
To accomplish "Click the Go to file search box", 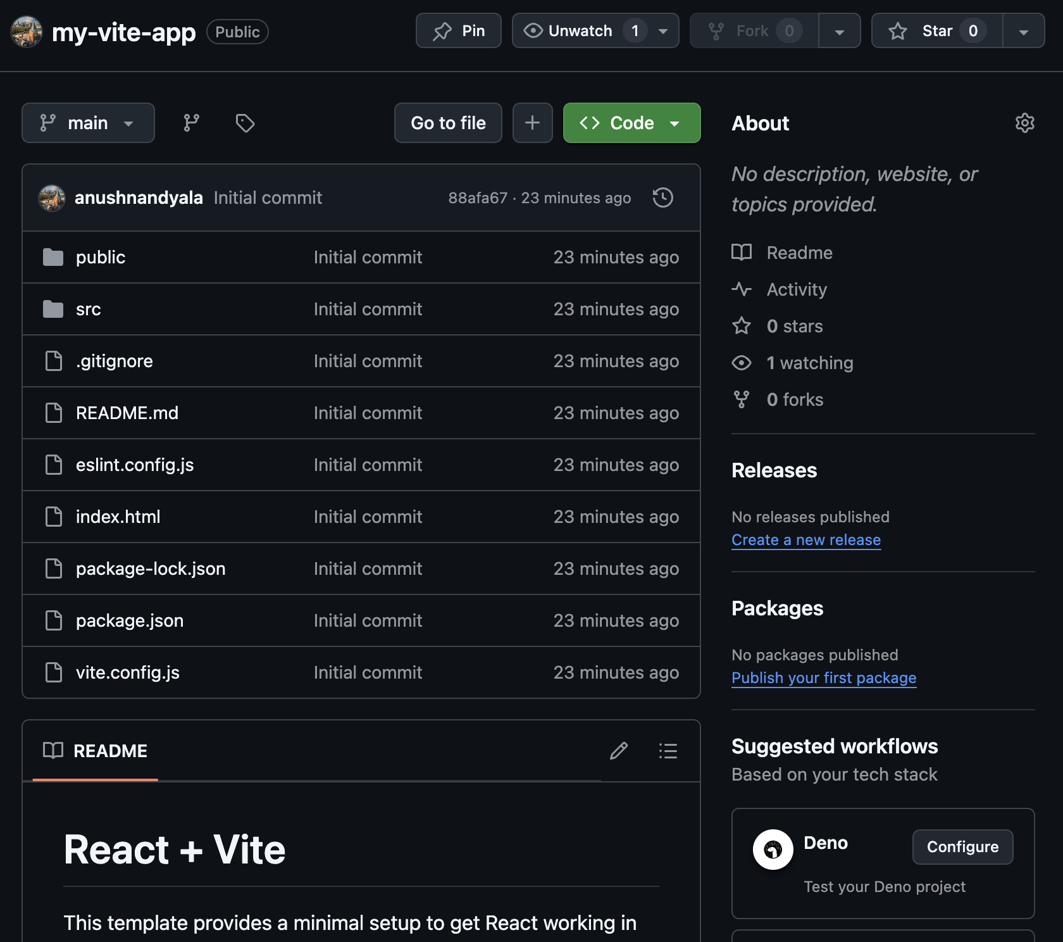I will [x=448, y=123].
